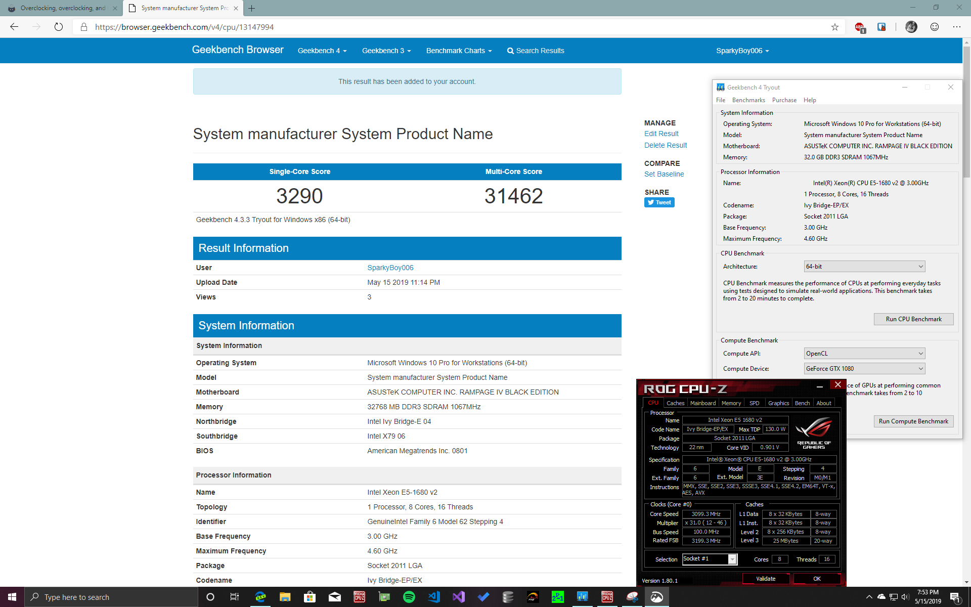This screenshot has height=607, width=971.
Task: Click Delete Result link
Action: click(x=666, y=145)
